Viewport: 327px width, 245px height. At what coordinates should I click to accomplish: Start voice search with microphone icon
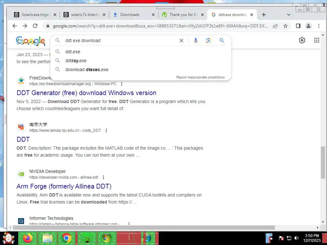click(196, 41)
